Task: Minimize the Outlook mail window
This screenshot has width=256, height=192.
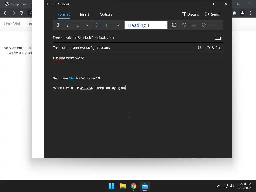Action: click(203, 4)
